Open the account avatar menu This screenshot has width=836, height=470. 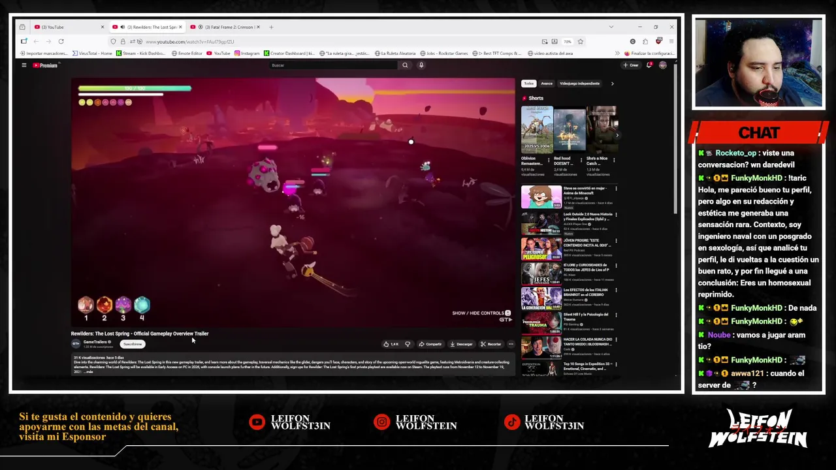pos(663,65)
